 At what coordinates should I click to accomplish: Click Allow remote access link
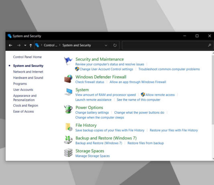[160, 95]
